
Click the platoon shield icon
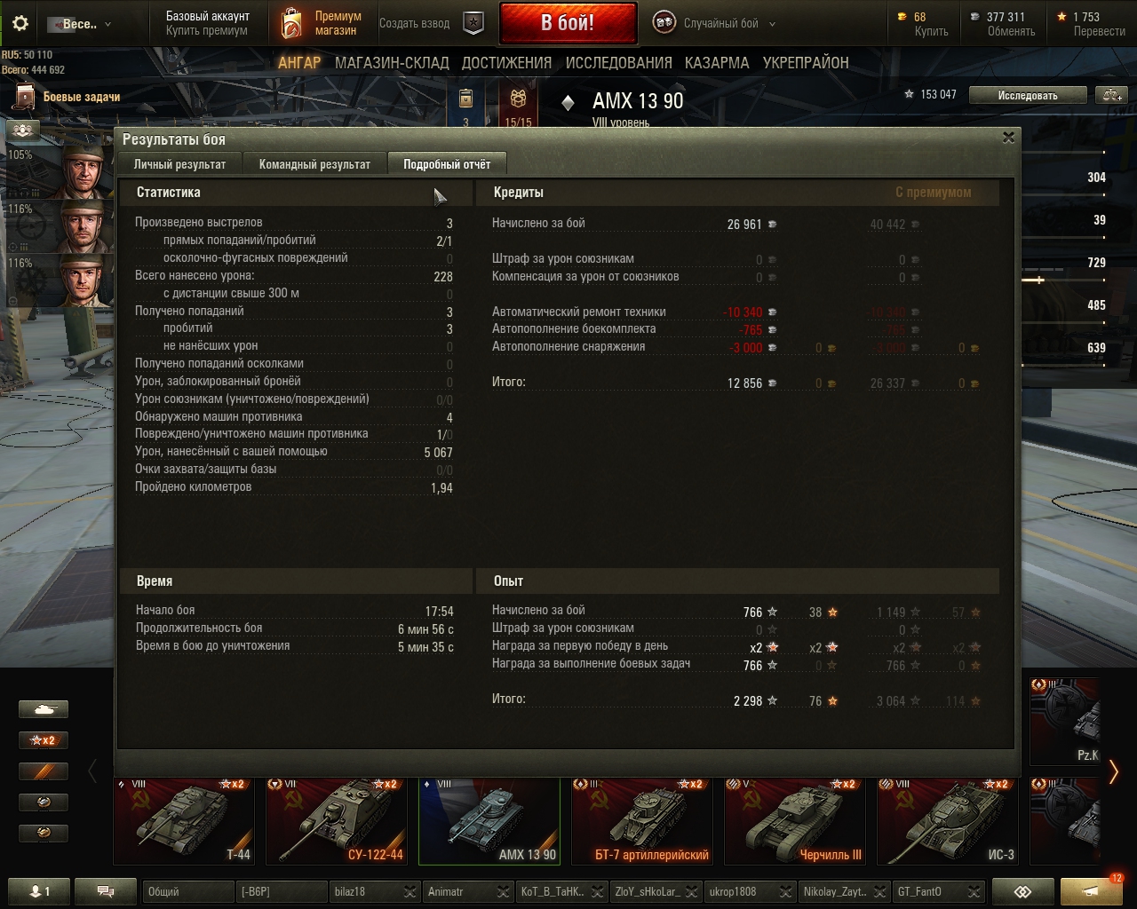tap(474, 24)
